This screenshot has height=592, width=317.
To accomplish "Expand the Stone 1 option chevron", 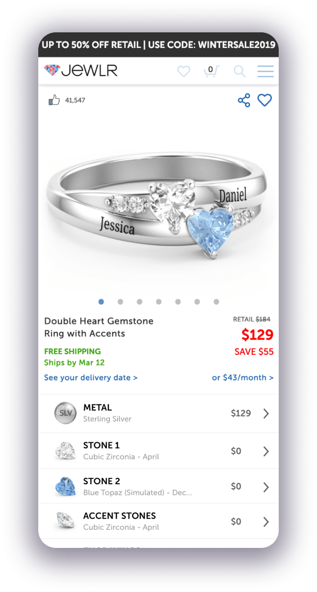I will (266, 451).
